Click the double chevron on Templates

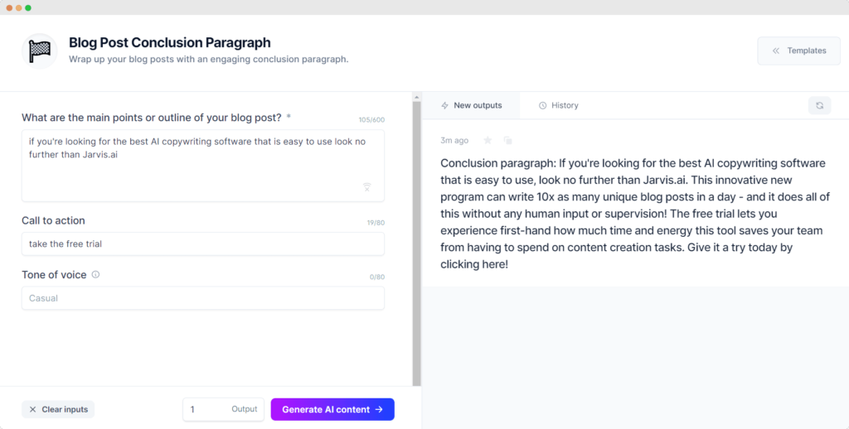[x=776, y=51]
